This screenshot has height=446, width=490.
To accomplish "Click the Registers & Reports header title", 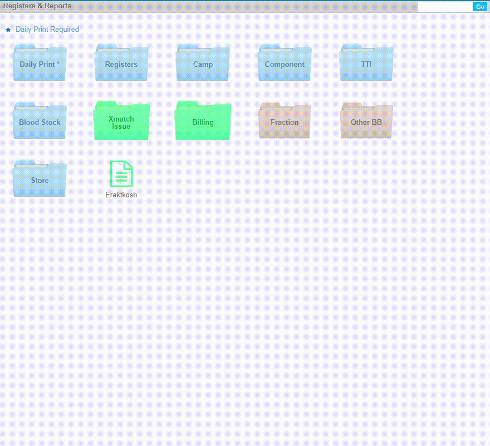I will [37, 6].
